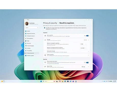Click the Add app button
The image size is (117, 92).
pyautogui.click(x=83, y=67)
